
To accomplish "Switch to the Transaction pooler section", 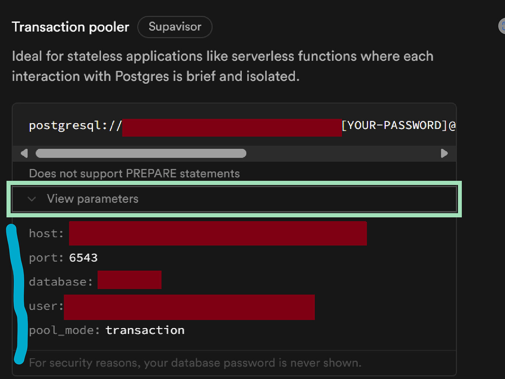I will click(x=70, y=27).
